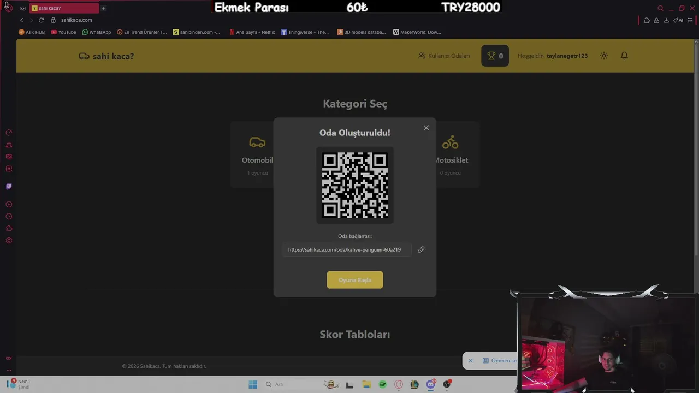Click the site security lock icon
The height and width of the screenshot is (393, 699).
point(54,20)
